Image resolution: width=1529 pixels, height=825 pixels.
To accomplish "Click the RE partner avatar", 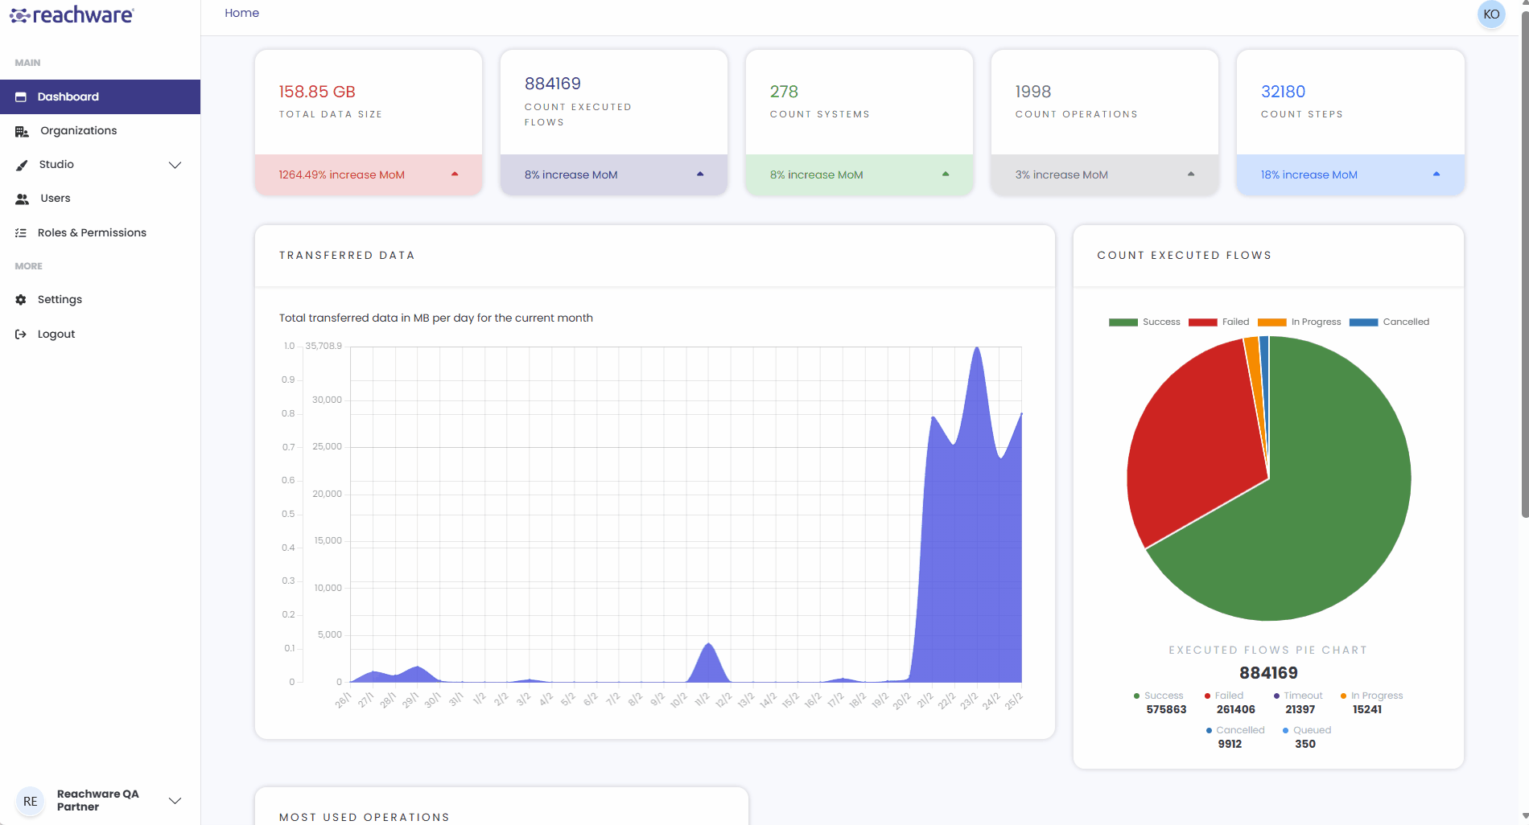I will [x=31, y=801].
